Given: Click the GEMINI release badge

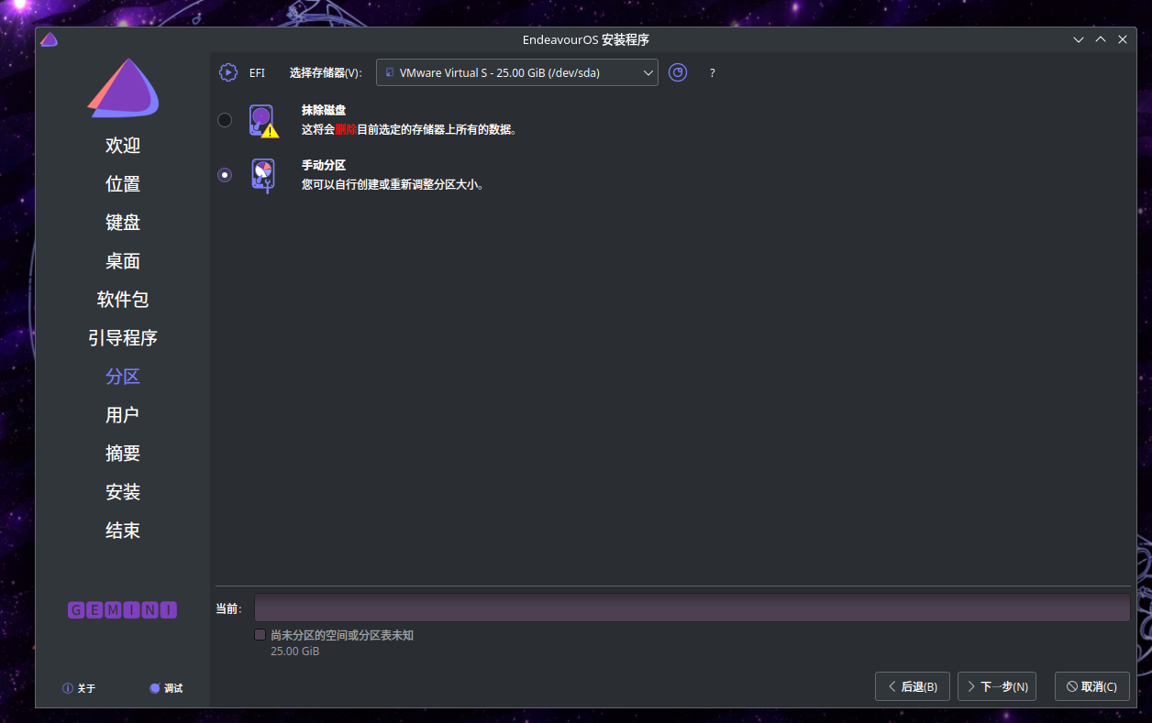Looking at the screenshot, I should 123,610.
